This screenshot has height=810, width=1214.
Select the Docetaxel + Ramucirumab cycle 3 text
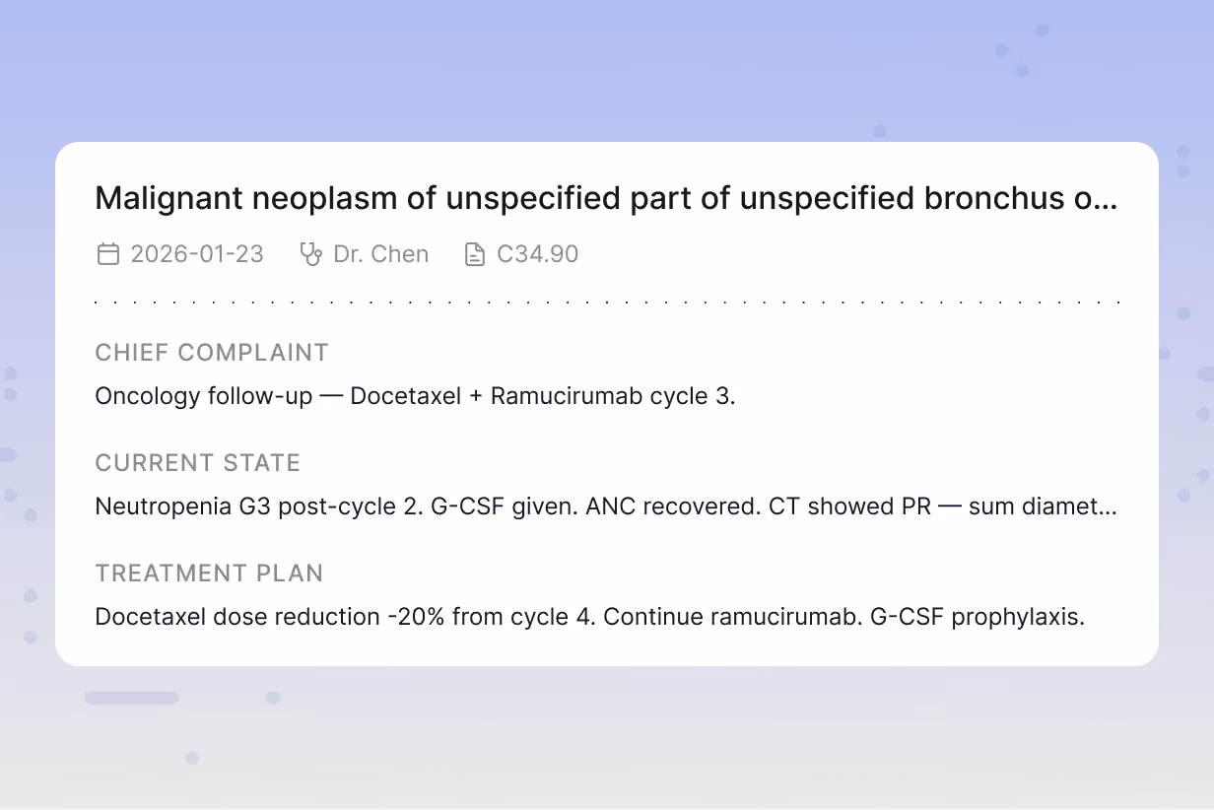pyautogui.click(x=543, y=396)
